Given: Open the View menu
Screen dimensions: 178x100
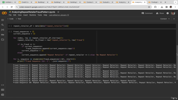Looking at the screenshot, I should tap(20, 15).
